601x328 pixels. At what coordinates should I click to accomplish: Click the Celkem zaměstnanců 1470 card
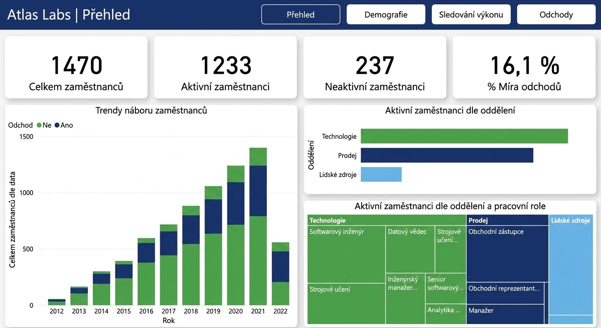coord(76,67)
